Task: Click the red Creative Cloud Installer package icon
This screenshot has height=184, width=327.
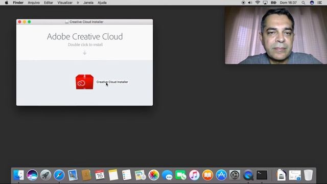Action: click(84, 82)
